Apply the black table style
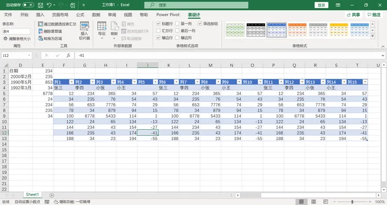The height and width of the screenshot is (205, 387). (256, 30)
